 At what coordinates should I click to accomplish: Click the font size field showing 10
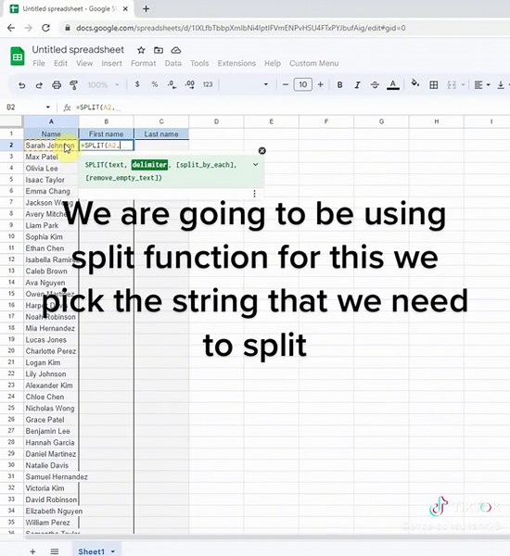coord(303,84)
